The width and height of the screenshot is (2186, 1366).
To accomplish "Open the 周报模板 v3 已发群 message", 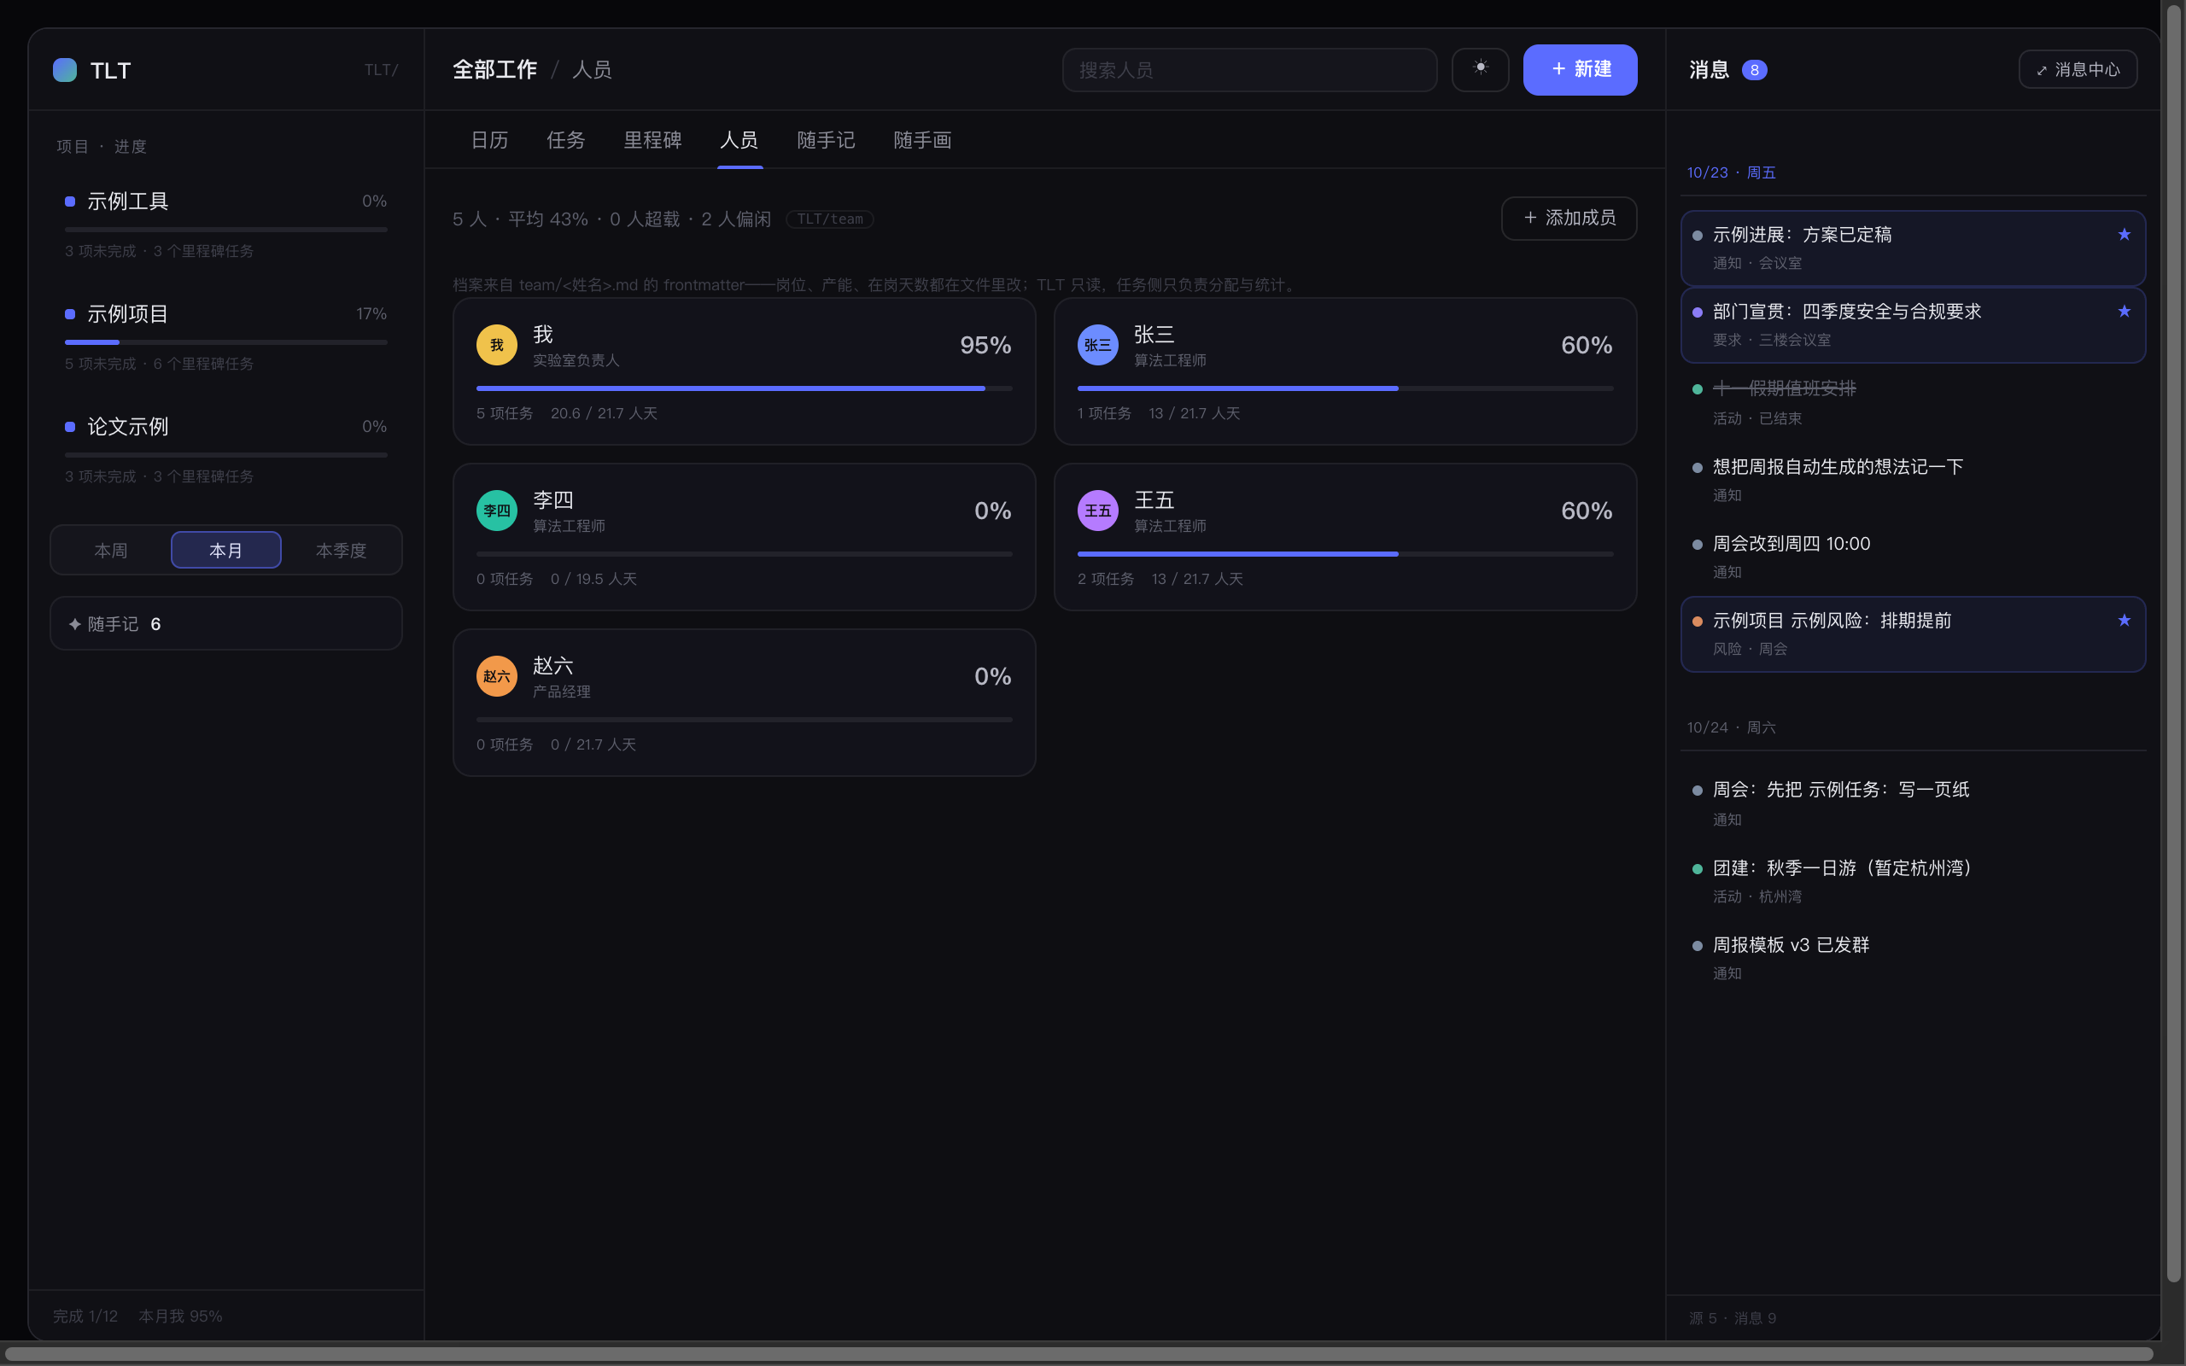I will pyautogui.click(x=1912, y=958).
